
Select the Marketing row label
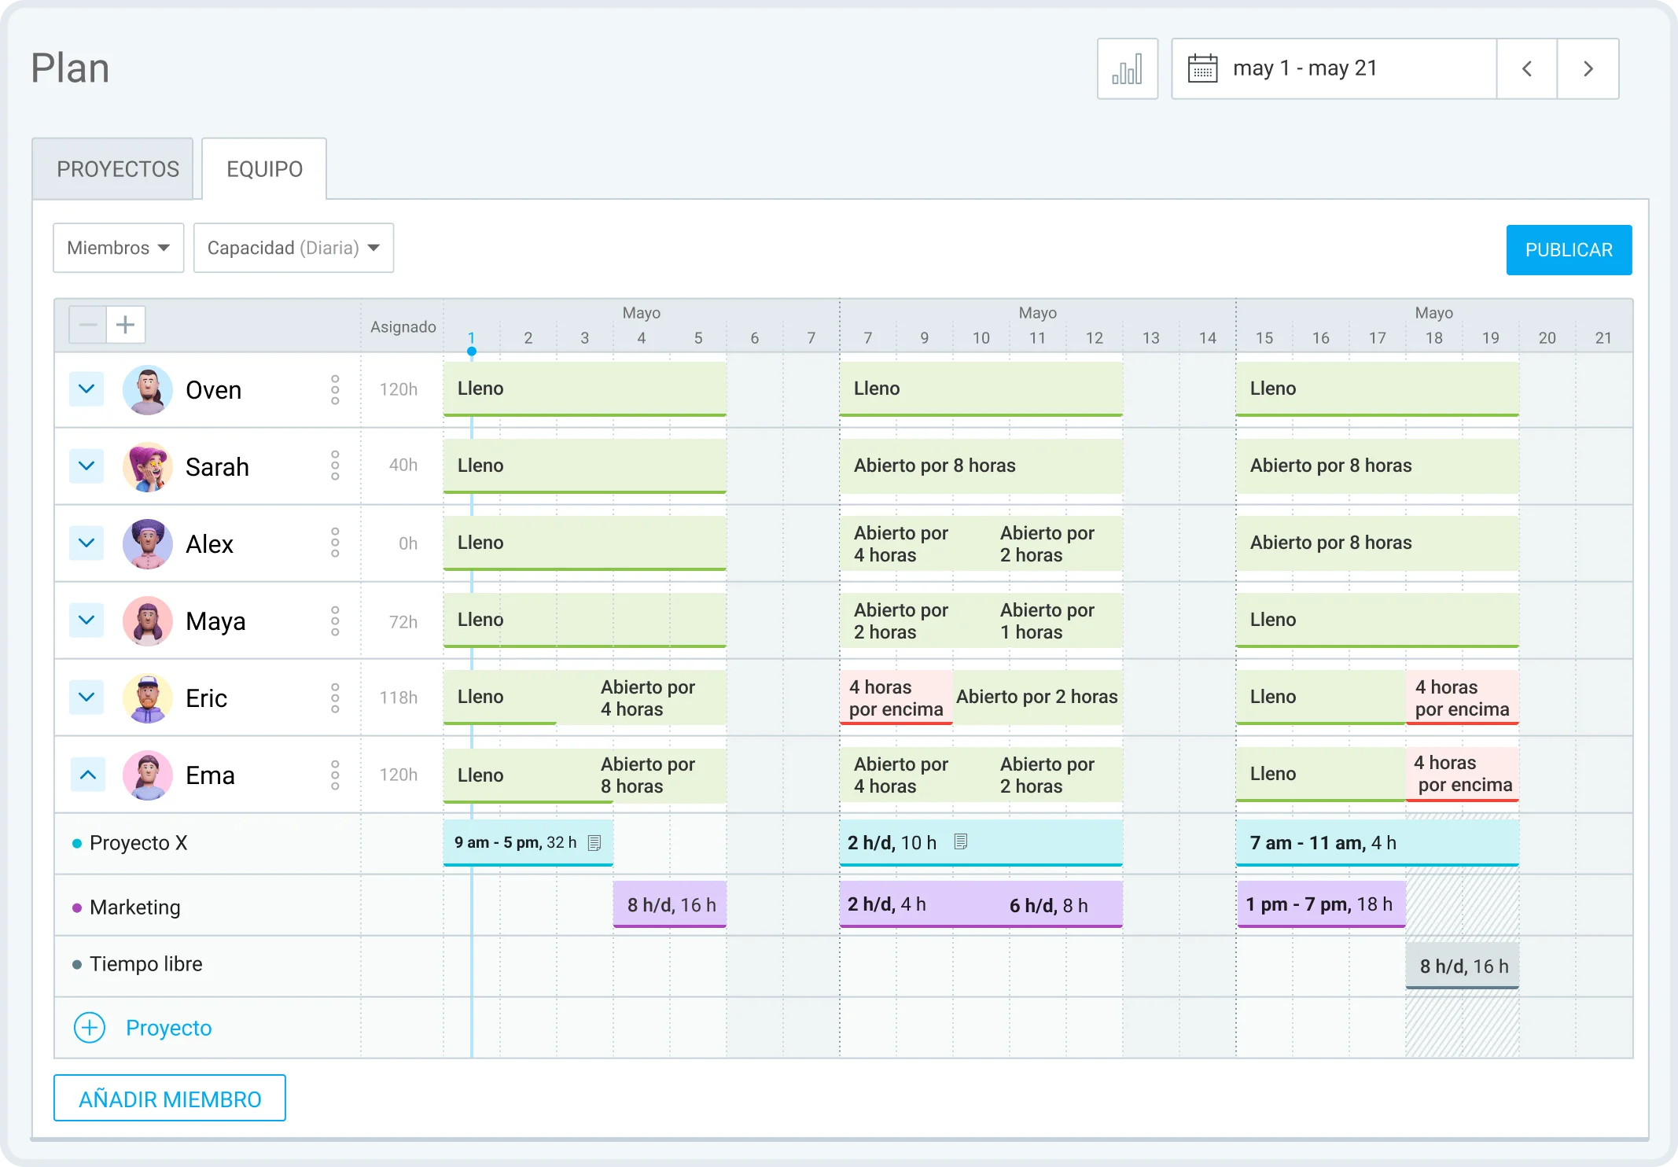[x=135, y=907]
